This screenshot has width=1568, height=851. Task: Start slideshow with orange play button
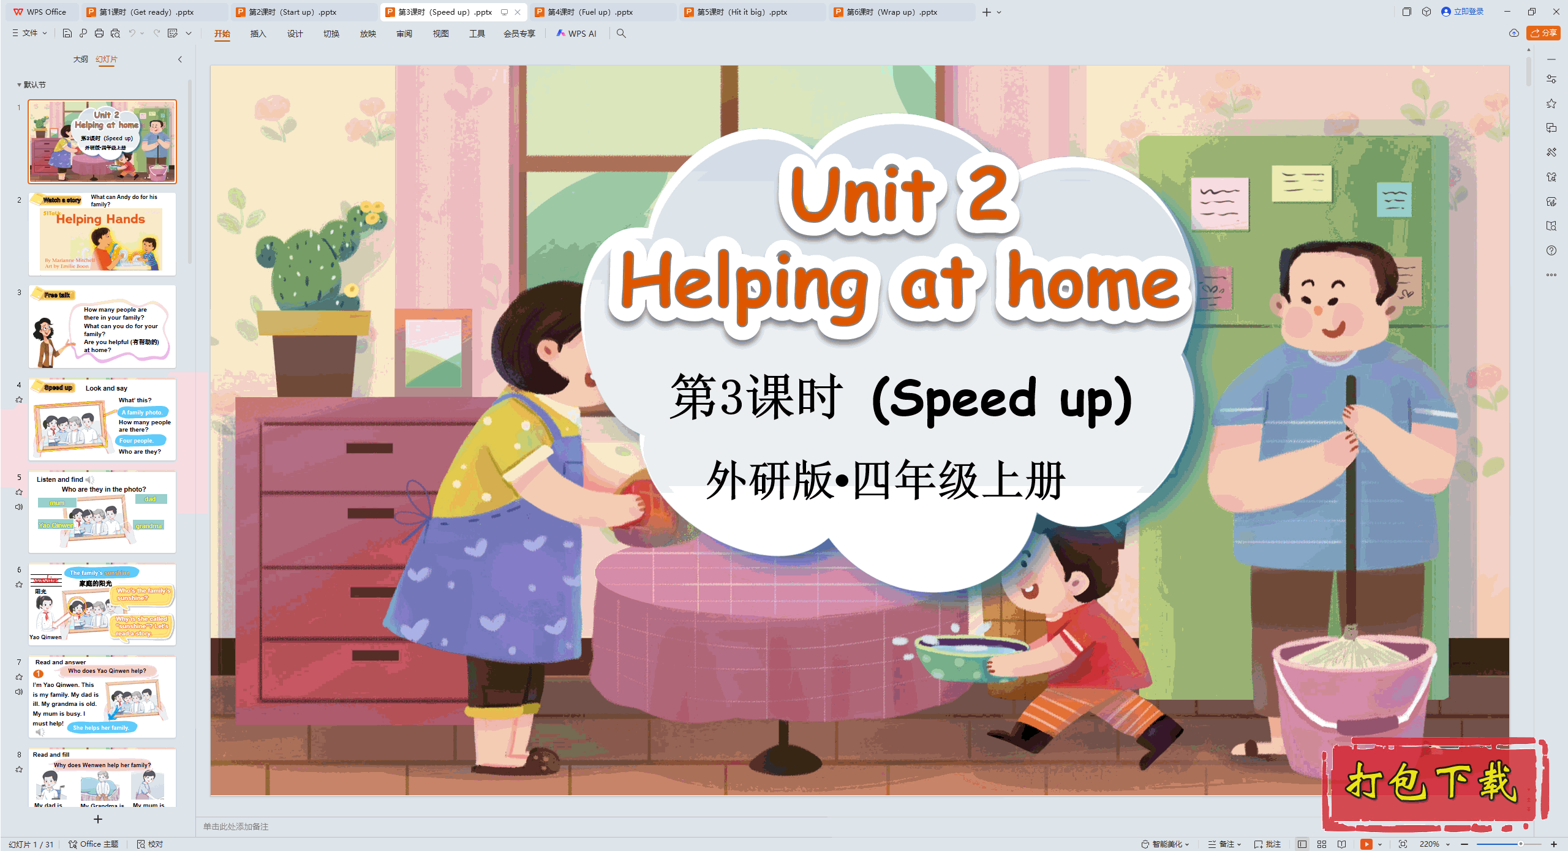tap(1366, 844)
